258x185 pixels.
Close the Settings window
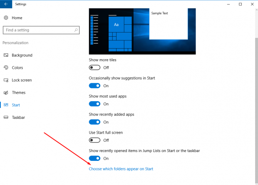pyautogui.click(x=252, y=4)
